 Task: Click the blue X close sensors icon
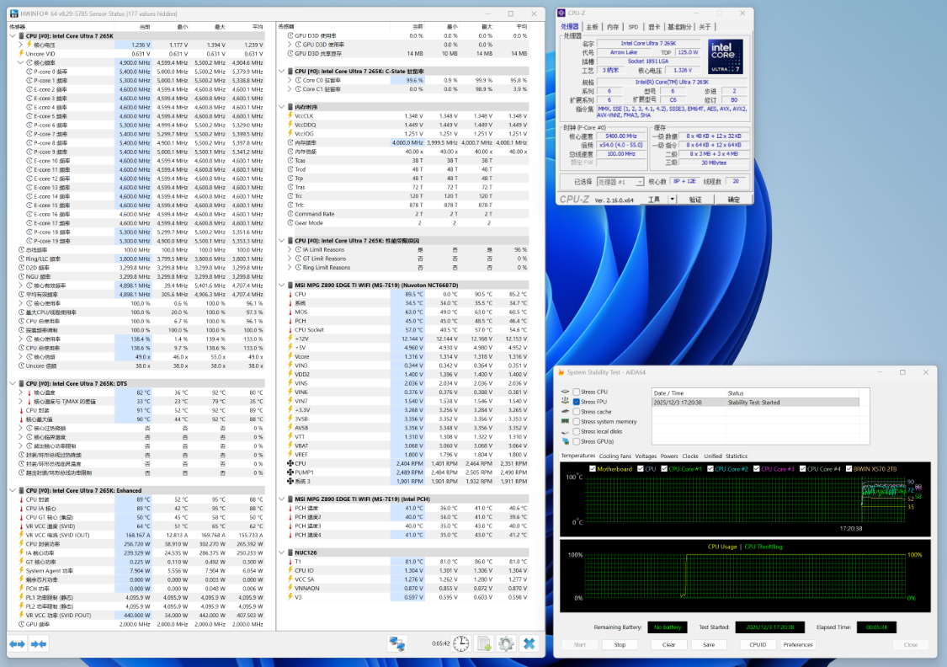point(529,643)
